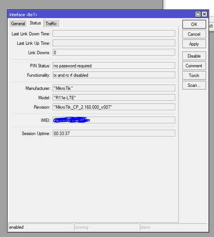Click the "Revision:" label

[42, 107]
